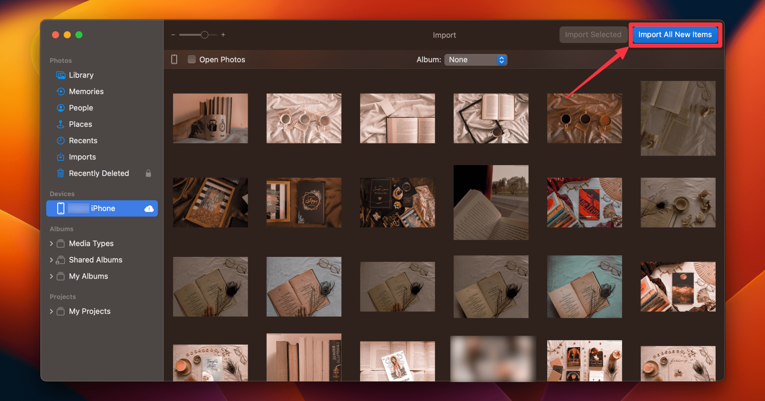The image size is (765, 401).
Task: Select the iPhone device entry
Action: click(102, 208)
